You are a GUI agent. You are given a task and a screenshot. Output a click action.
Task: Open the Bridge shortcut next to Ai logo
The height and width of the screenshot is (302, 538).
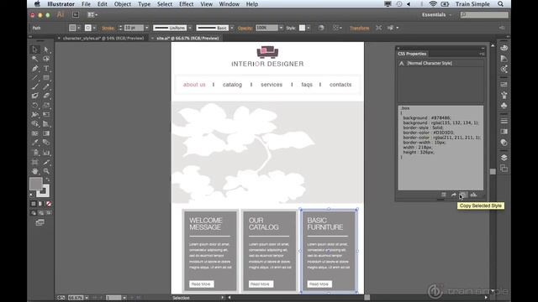tap(76, 15)
